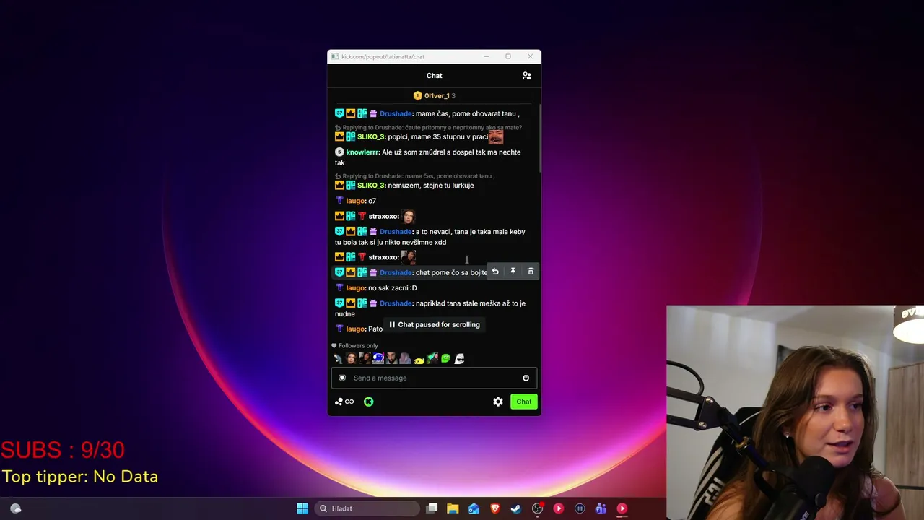
Task: Open Microsoft Teams from taskbar
Action: (x=601, y=508)
